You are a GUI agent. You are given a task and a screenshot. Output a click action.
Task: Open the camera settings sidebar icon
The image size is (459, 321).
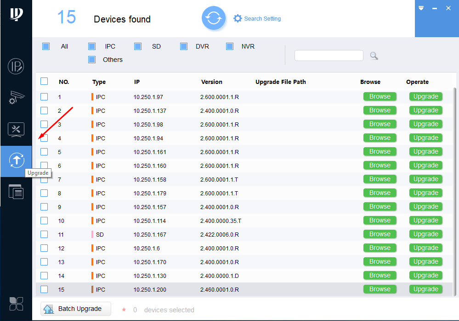(x=17, y=98)
